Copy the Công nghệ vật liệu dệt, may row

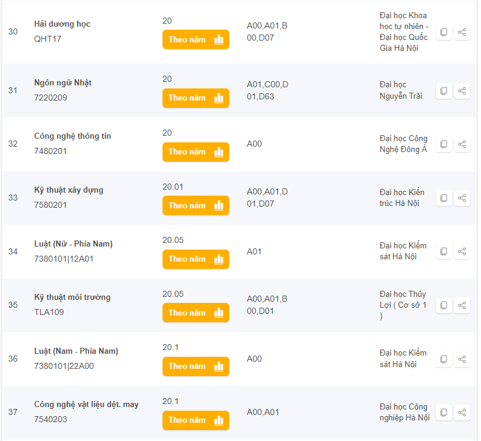[443, 413]
